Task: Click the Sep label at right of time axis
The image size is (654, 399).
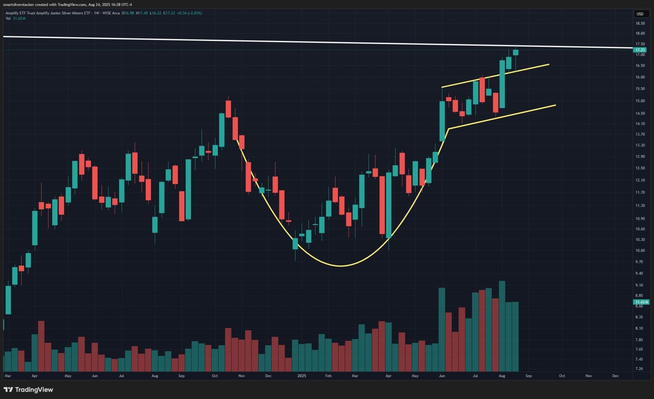Action: coord(528,376)
